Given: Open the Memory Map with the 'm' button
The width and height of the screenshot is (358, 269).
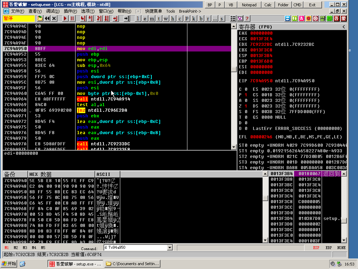Looking at the screenshot, I should click(x=152, y=19).
